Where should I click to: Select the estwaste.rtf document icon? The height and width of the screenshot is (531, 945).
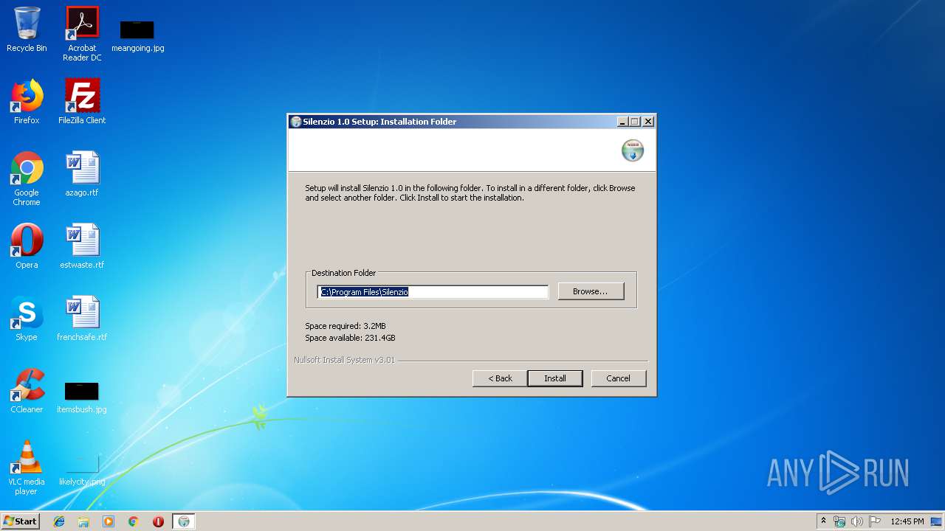tap(82, 246)
